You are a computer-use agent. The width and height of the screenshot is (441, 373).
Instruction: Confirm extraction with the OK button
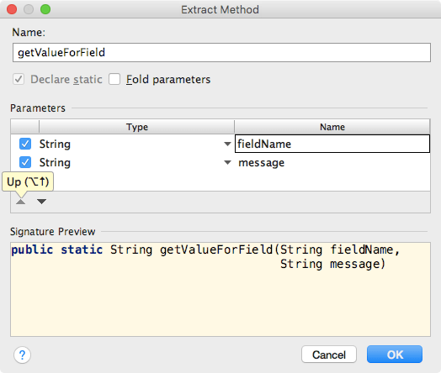(395, 355)
